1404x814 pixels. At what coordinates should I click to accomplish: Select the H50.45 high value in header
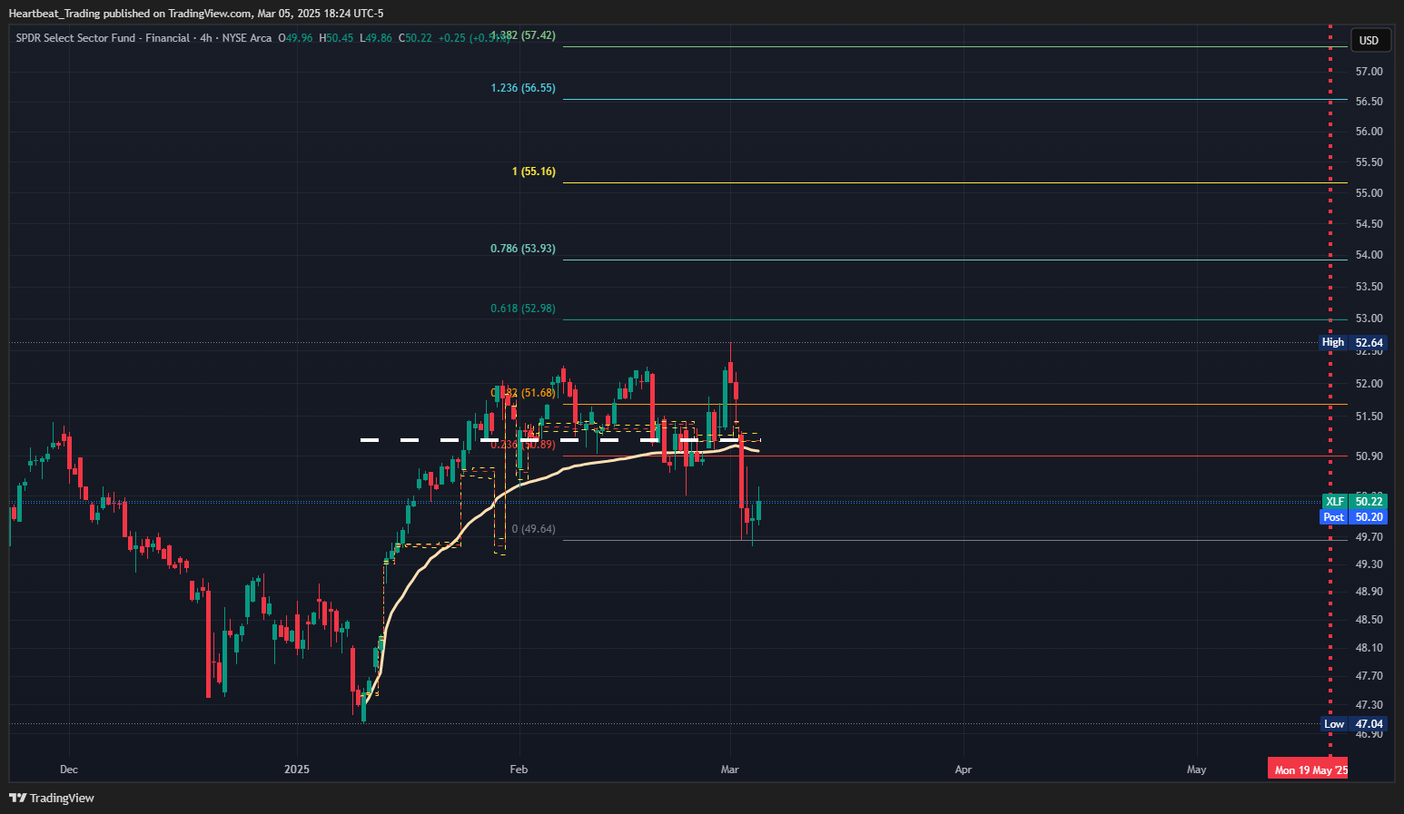[336, 38]
